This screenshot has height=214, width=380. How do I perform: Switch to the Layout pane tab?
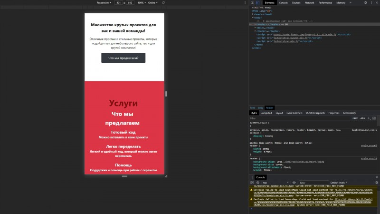279,113
